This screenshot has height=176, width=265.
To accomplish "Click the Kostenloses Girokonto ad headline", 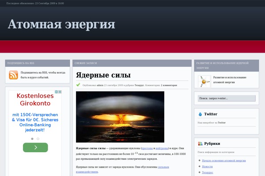I will pos(35,99).
